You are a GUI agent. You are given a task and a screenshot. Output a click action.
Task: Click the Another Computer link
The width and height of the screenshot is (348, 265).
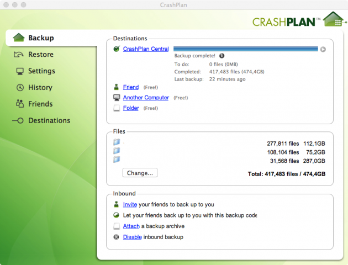pyautogui.click(x=146, y=98)
